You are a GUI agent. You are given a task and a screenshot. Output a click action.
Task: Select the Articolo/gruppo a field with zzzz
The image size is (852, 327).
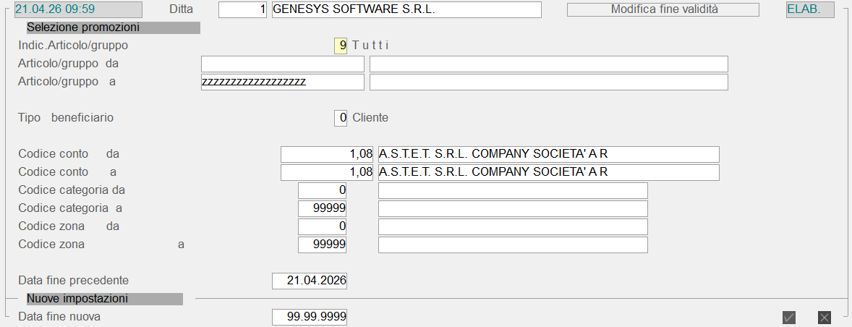coord(282,82)
